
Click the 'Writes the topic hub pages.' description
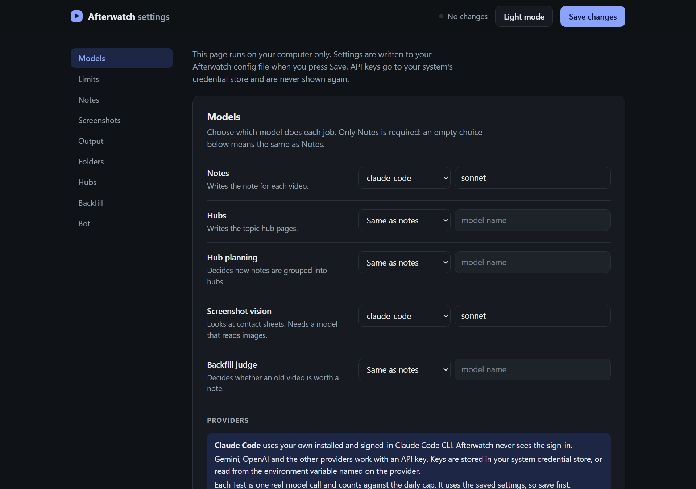(x=252, y=229)
